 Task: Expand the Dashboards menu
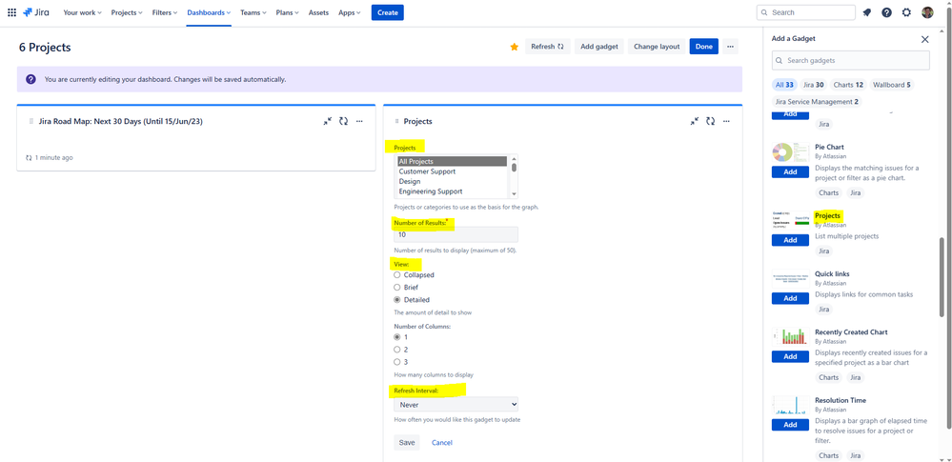pyautogui.click(x=209, y=12)
